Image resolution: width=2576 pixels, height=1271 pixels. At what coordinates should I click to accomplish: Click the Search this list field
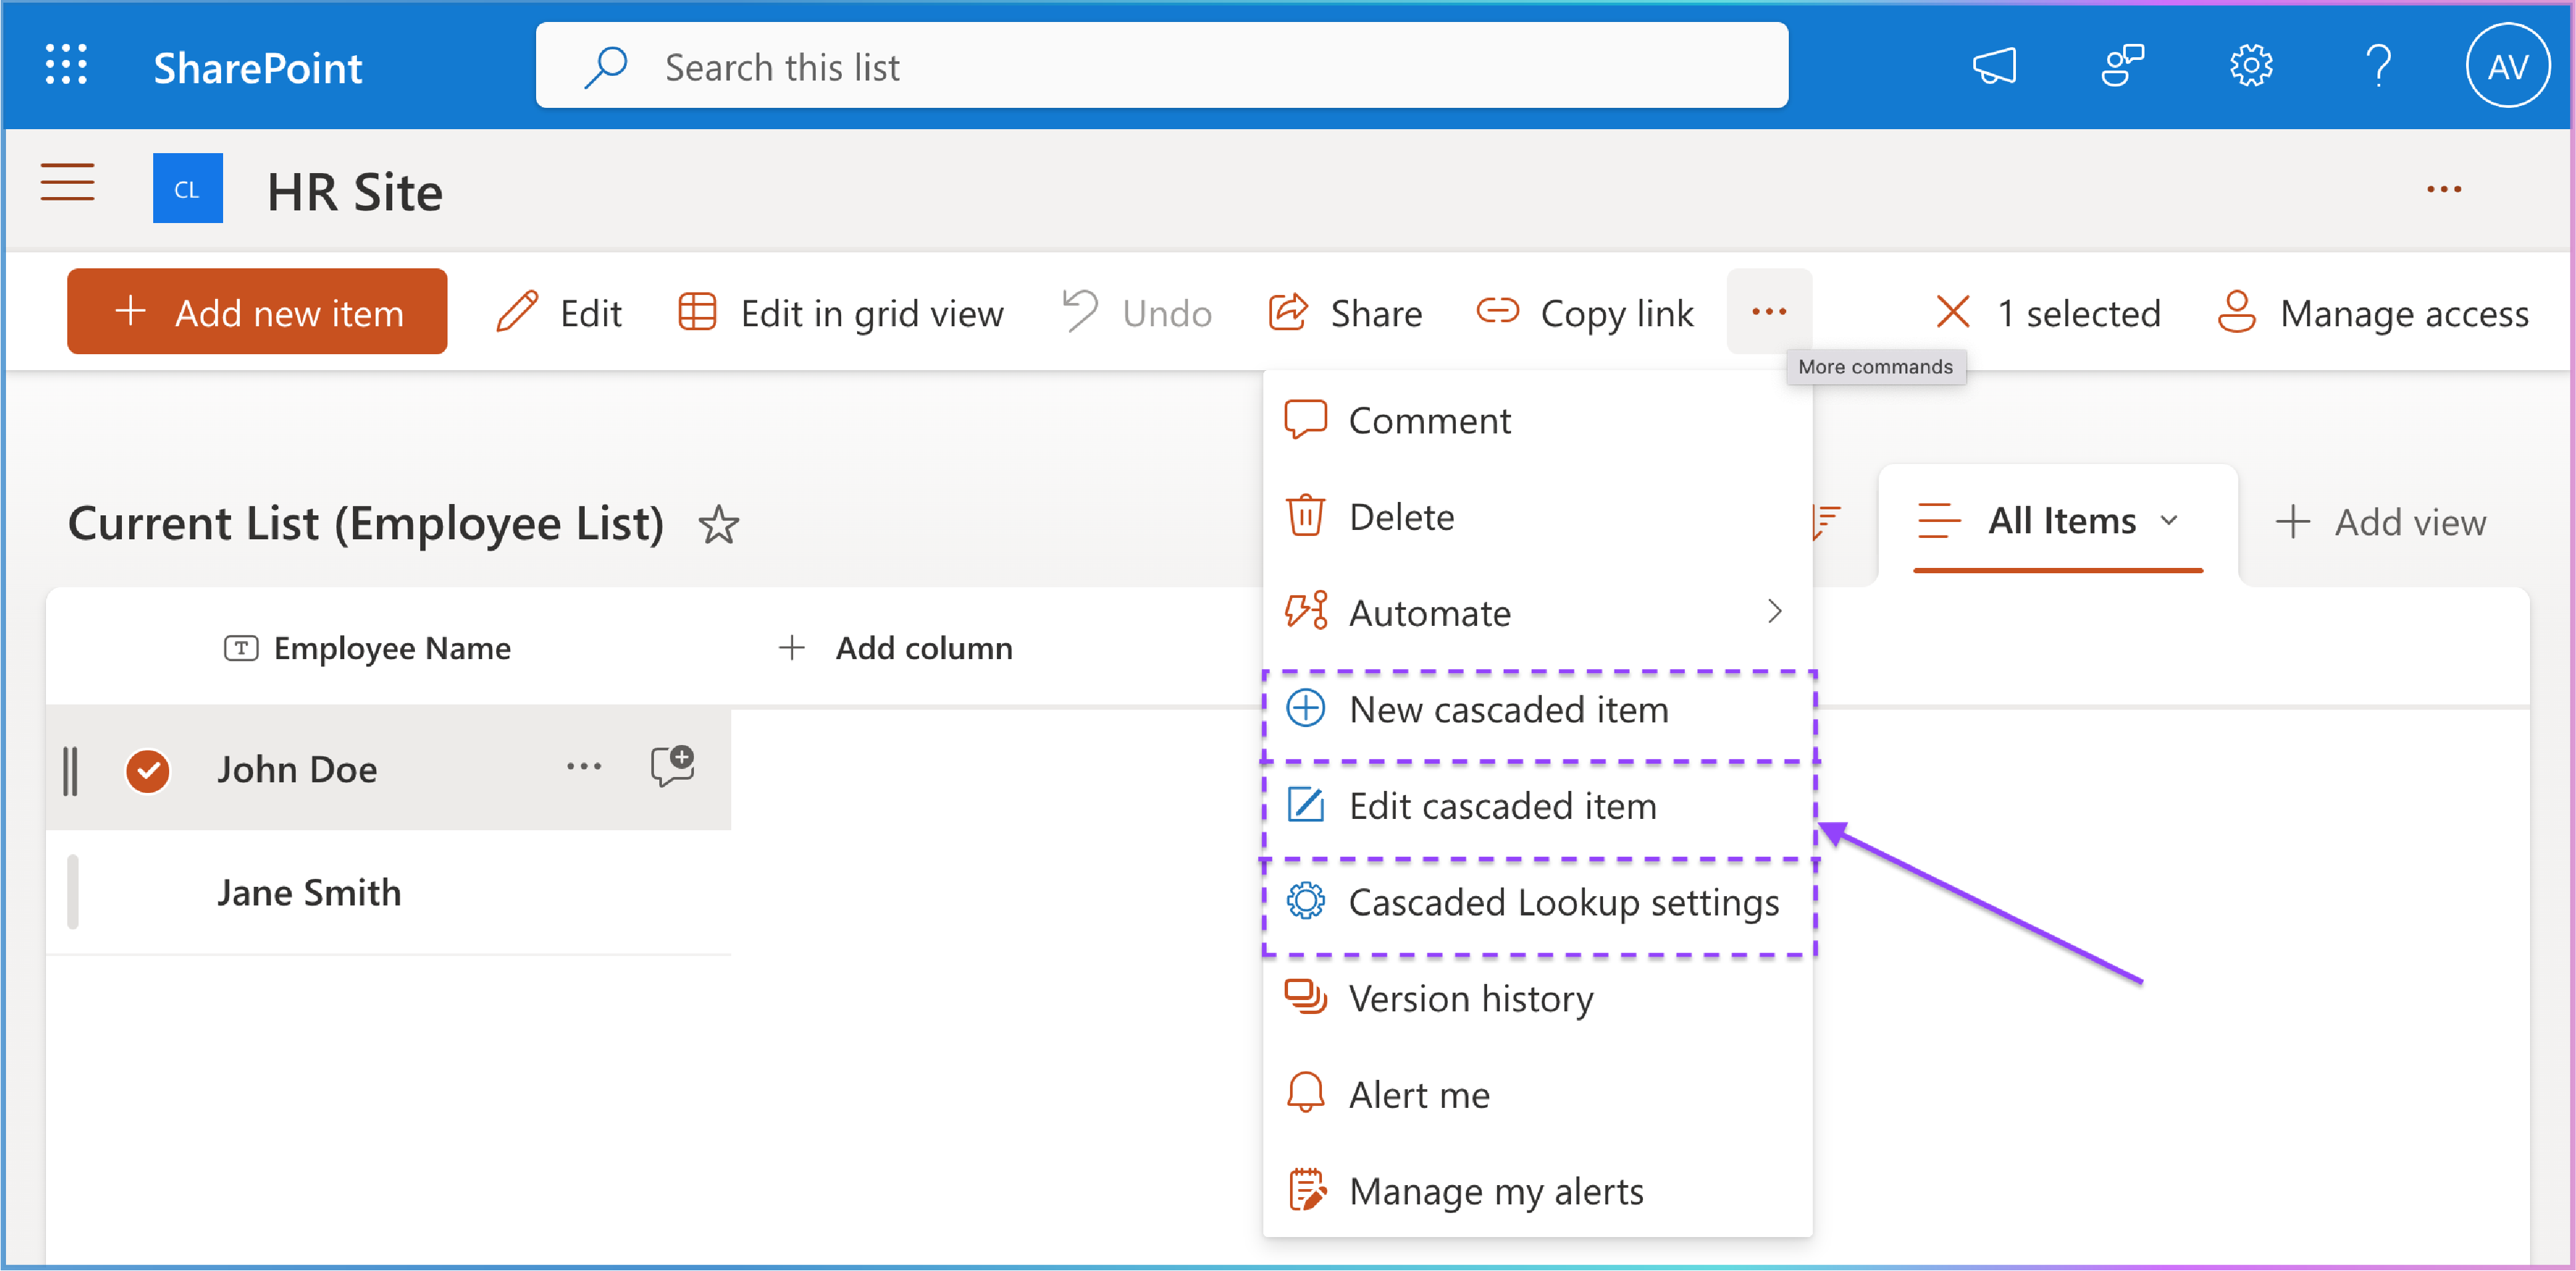(1161, 66)
